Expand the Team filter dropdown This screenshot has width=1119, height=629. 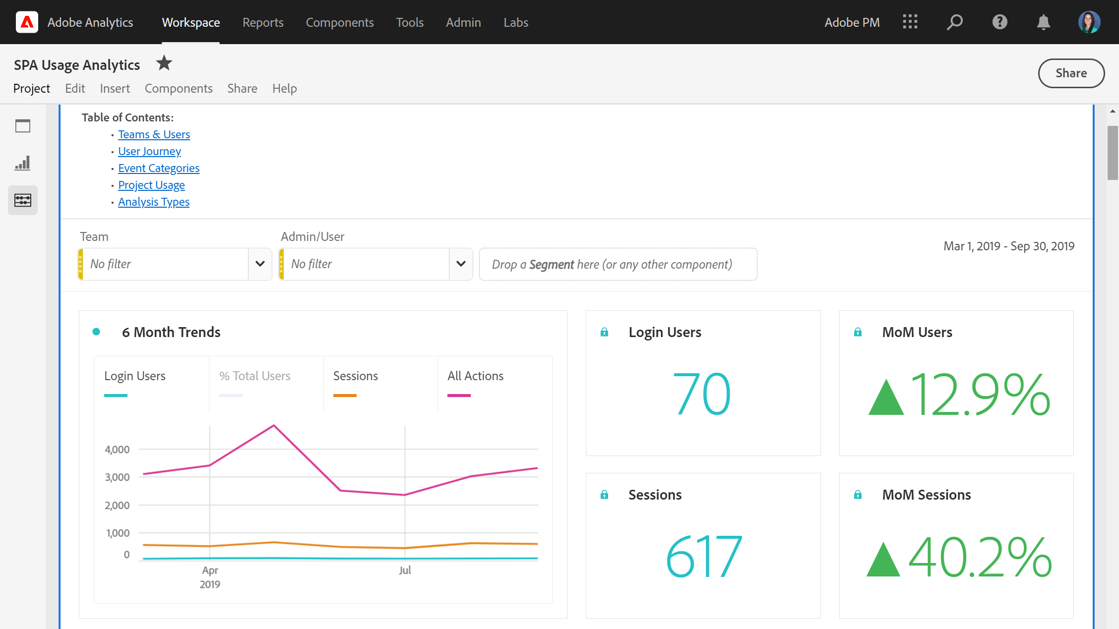(x=260, y=264)
